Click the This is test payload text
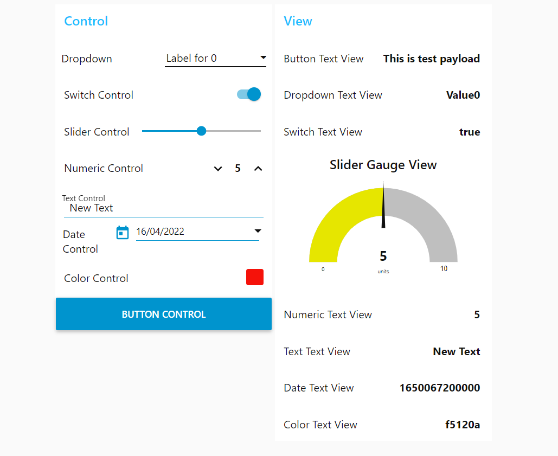This screenshot has width=558, height=456. pyautogui.click(x=431, y=59)
